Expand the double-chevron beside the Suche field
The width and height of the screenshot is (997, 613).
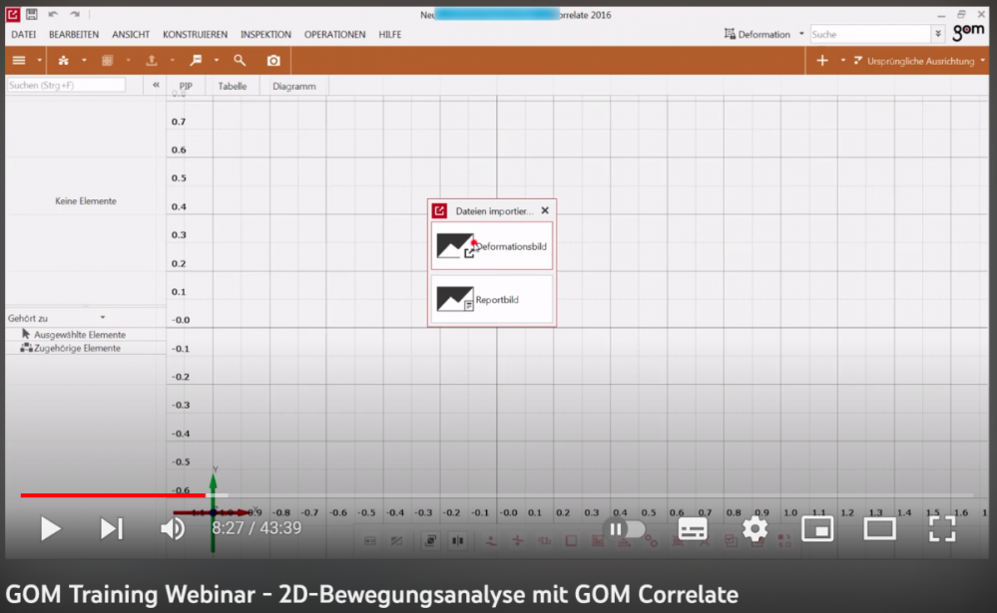938,34
